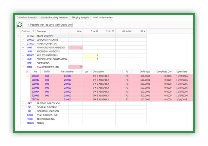Click the orange X icon in Job grid
The image size is (208, 146).
tap(27, 72)
